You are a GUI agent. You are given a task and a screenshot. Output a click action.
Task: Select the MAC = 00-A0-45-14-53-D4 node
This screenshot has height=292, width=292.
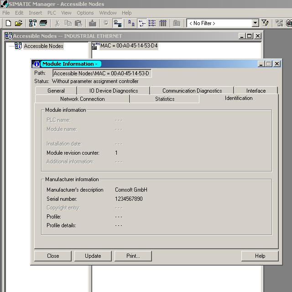coord(129,46)
